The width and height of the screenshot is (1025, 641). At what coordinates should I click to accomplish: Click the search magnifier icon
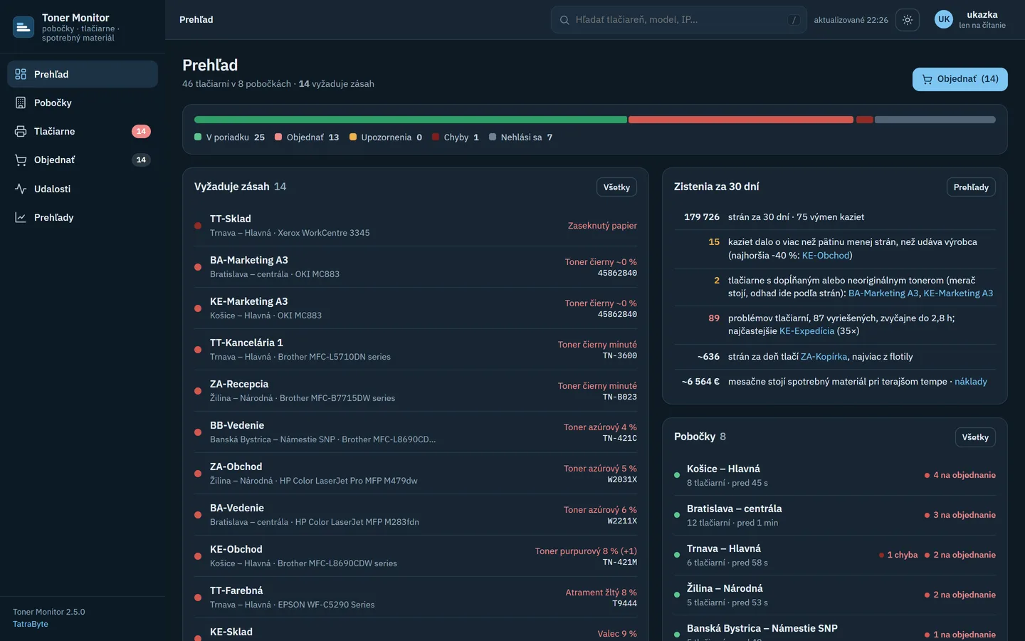(x=564, y=20)
